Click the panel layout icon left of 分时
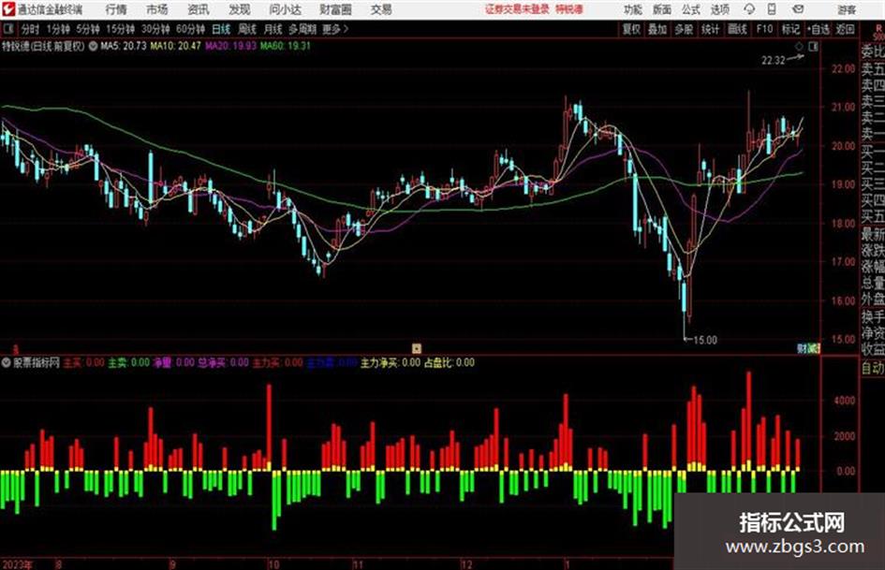 (8, 29)
